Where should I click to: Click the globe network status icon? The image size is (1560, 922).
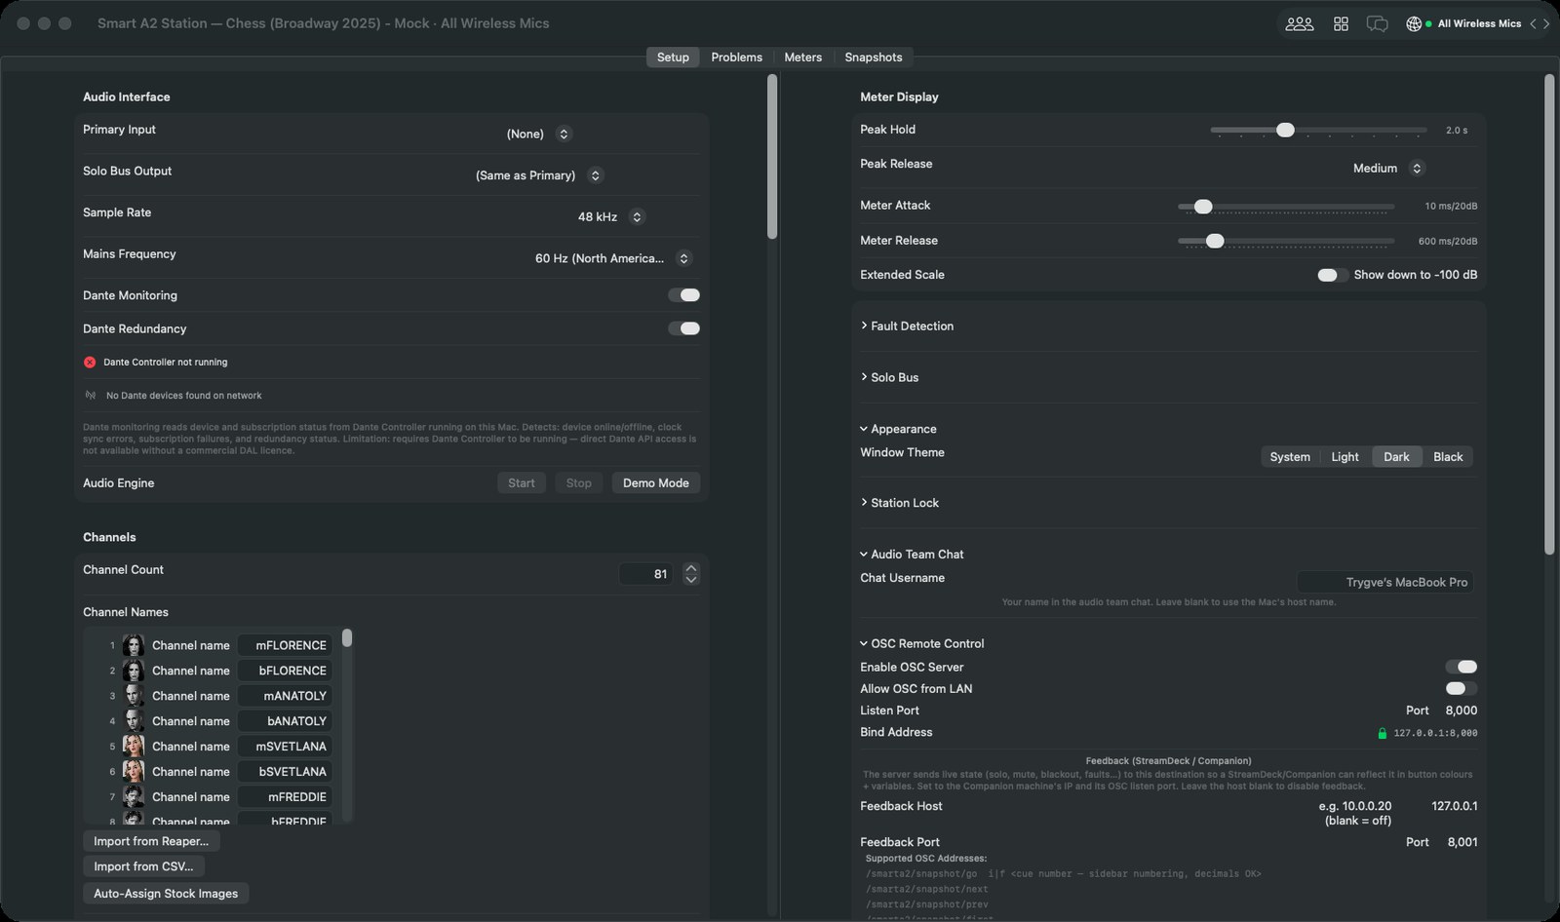tap(1413, 23)
